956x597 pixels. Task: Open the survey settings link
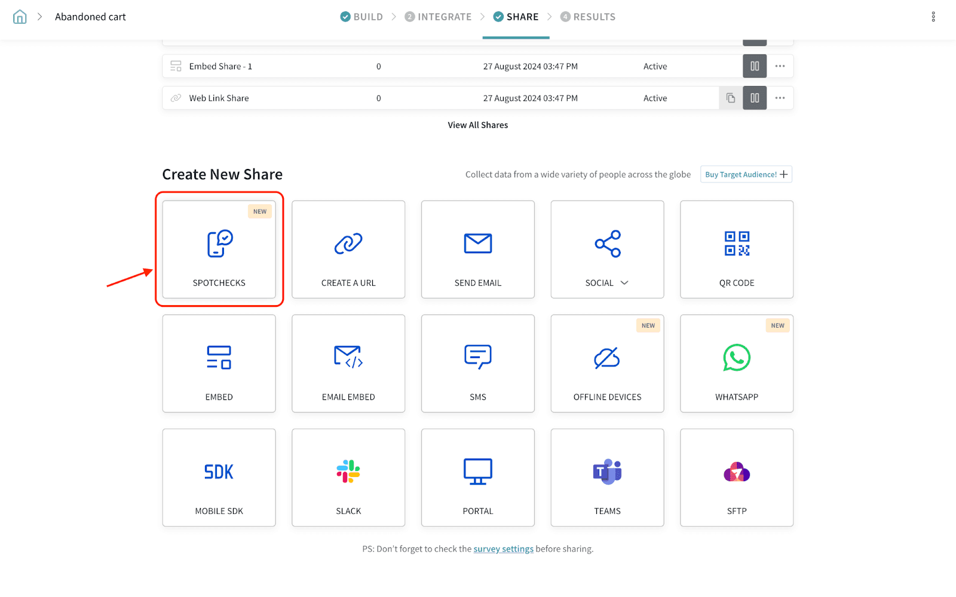(503, 549)
